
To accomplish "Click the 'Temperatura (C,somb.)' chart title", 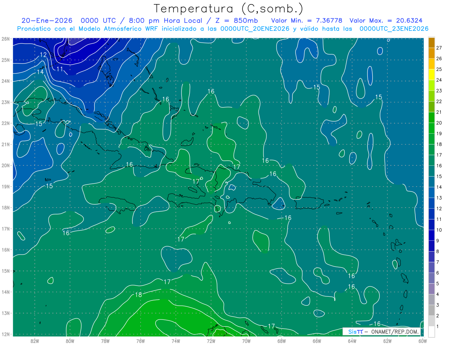I will [x=229, y=9].
